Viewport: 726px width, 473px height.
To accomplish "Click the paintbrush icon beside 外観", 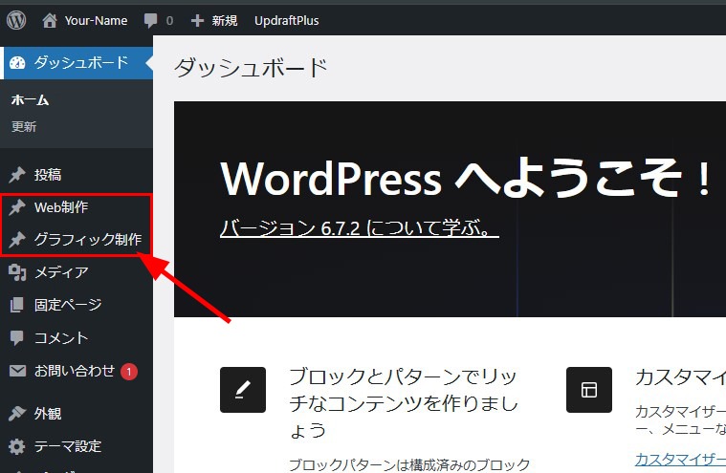I will 17,413.
